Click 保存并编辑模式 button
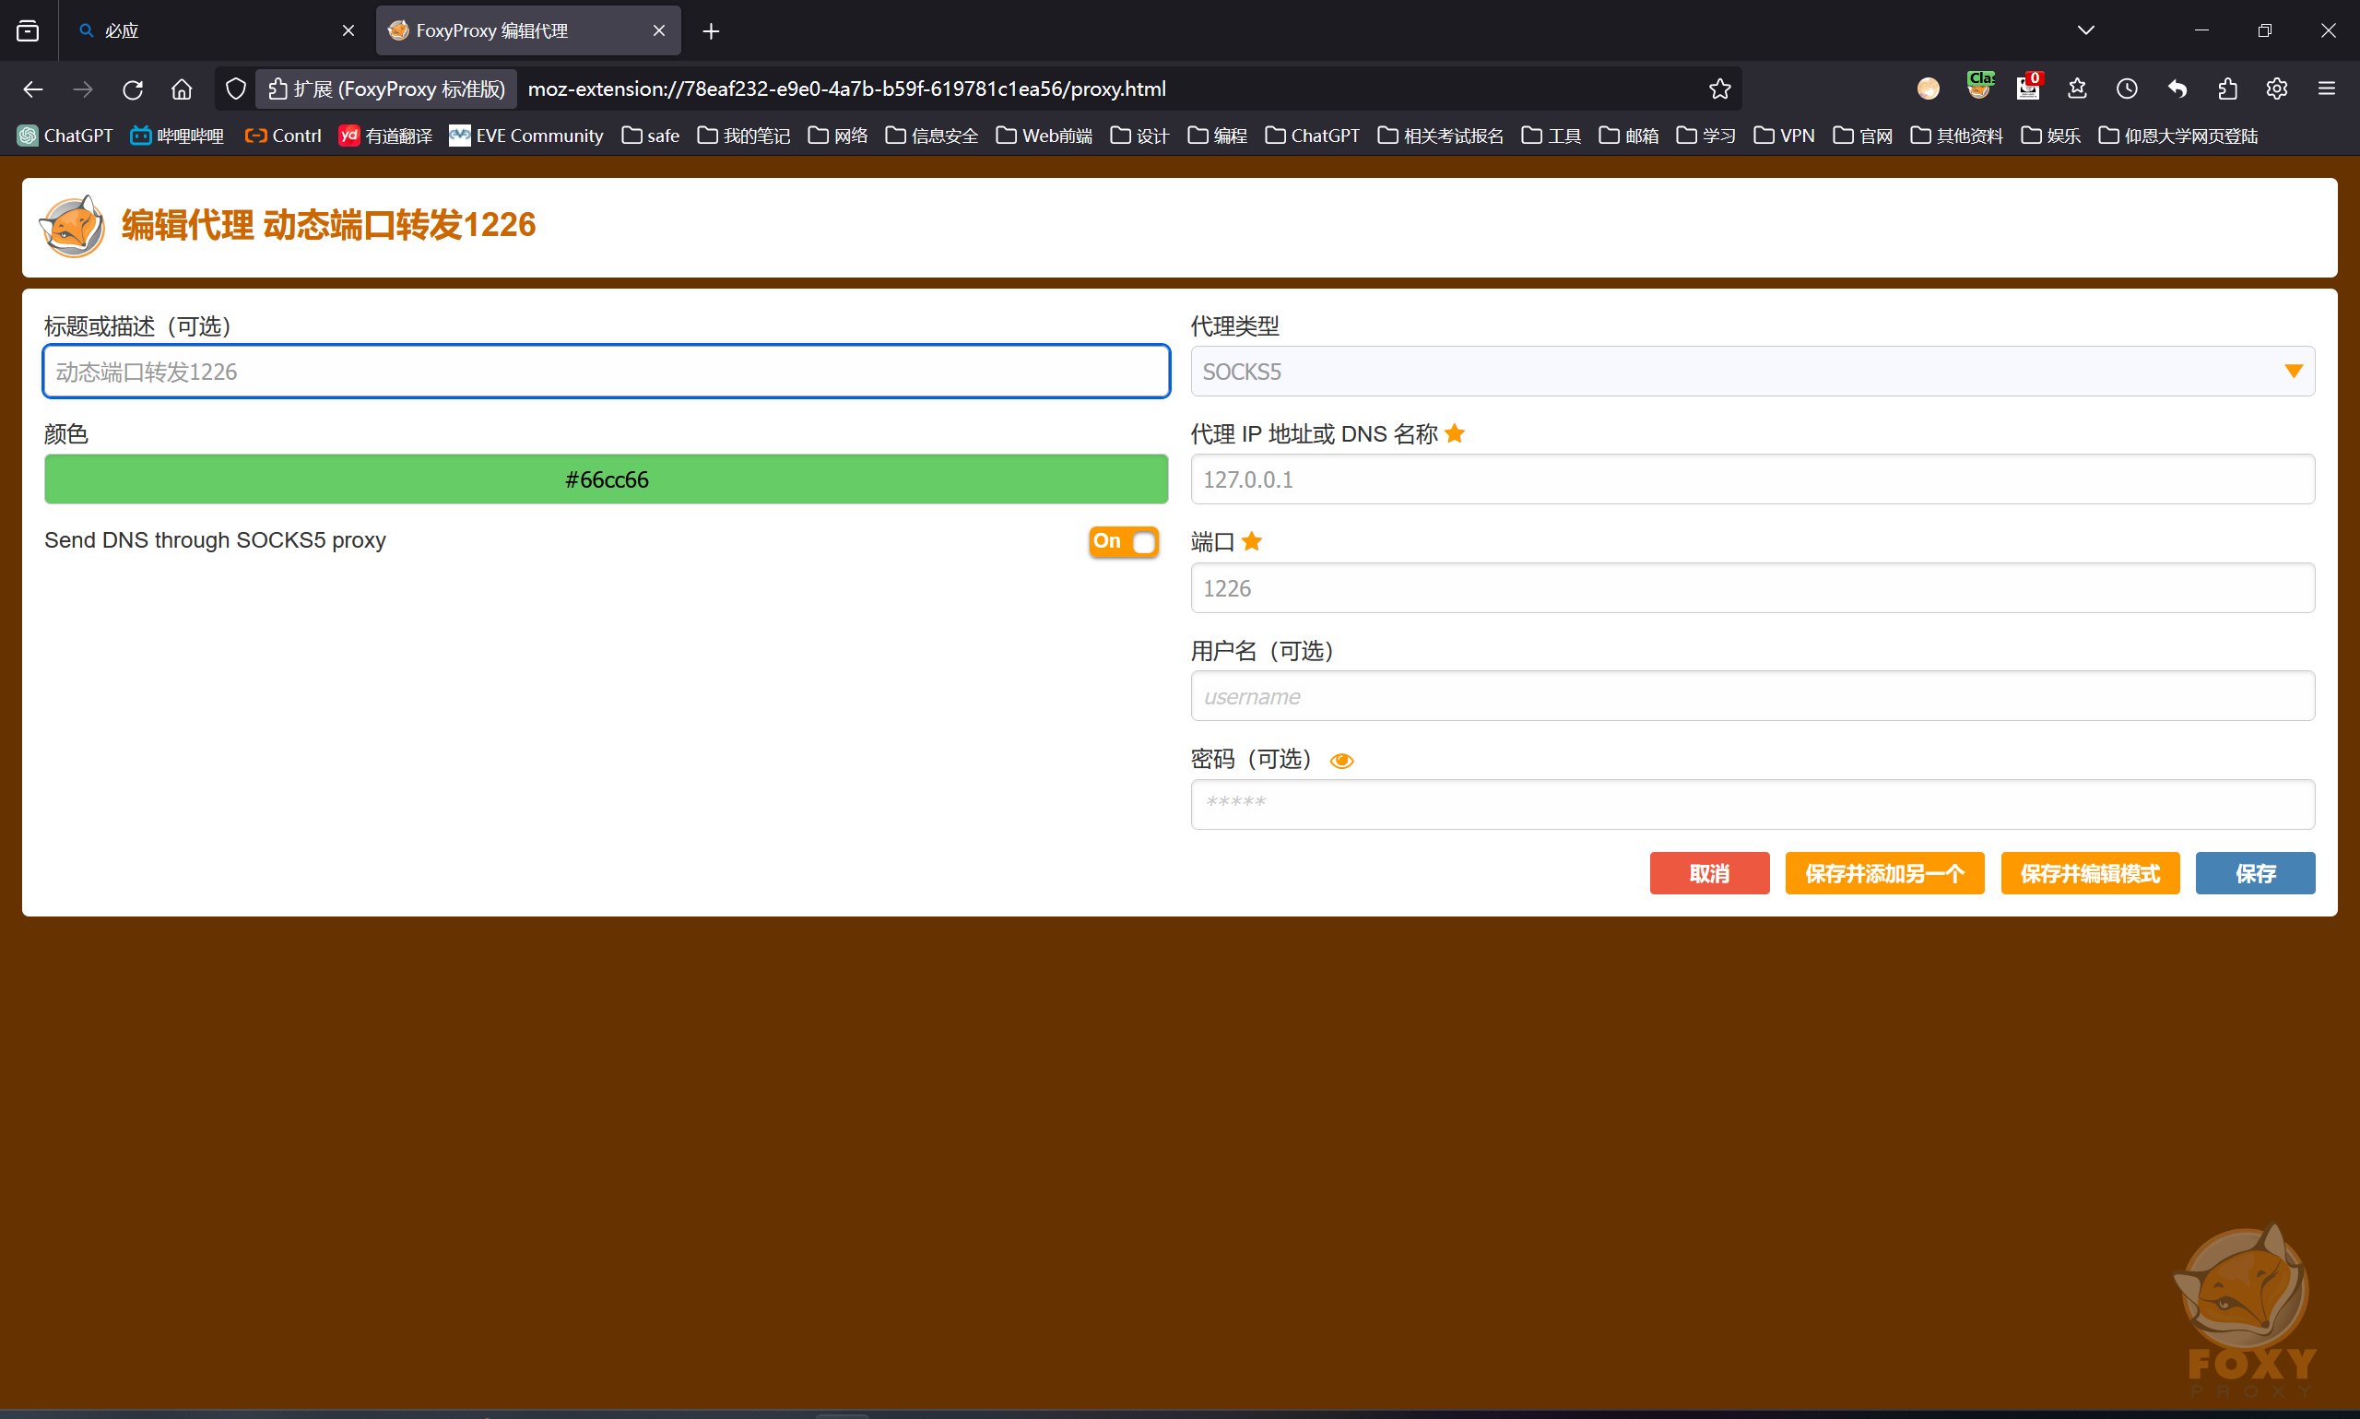The width and height of the screenshot is (2360, 1419). (x=2090, y=873)
